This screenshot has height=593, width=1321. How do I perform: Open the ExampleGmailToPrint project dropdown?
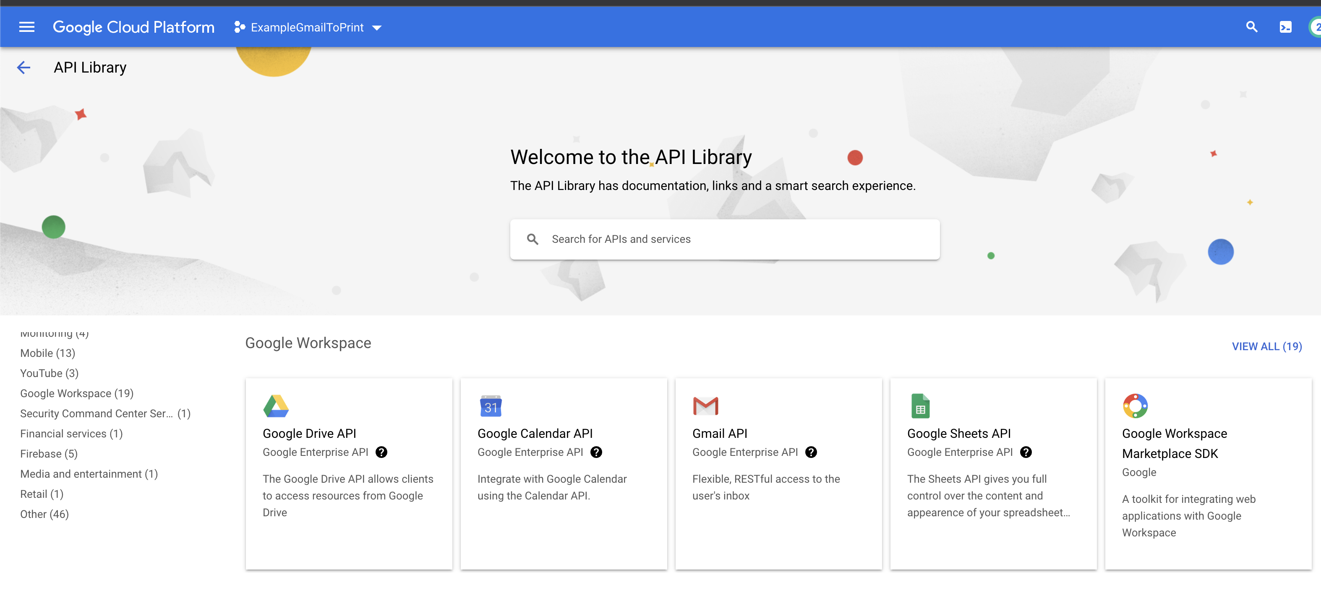pyautogui.click(x=308, y=28)
